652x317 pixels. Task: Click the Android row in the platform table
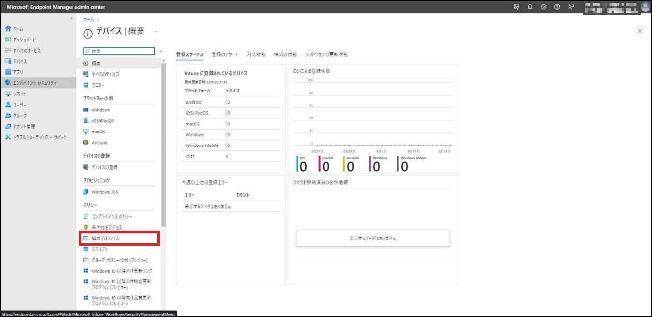tap(231, 102)
